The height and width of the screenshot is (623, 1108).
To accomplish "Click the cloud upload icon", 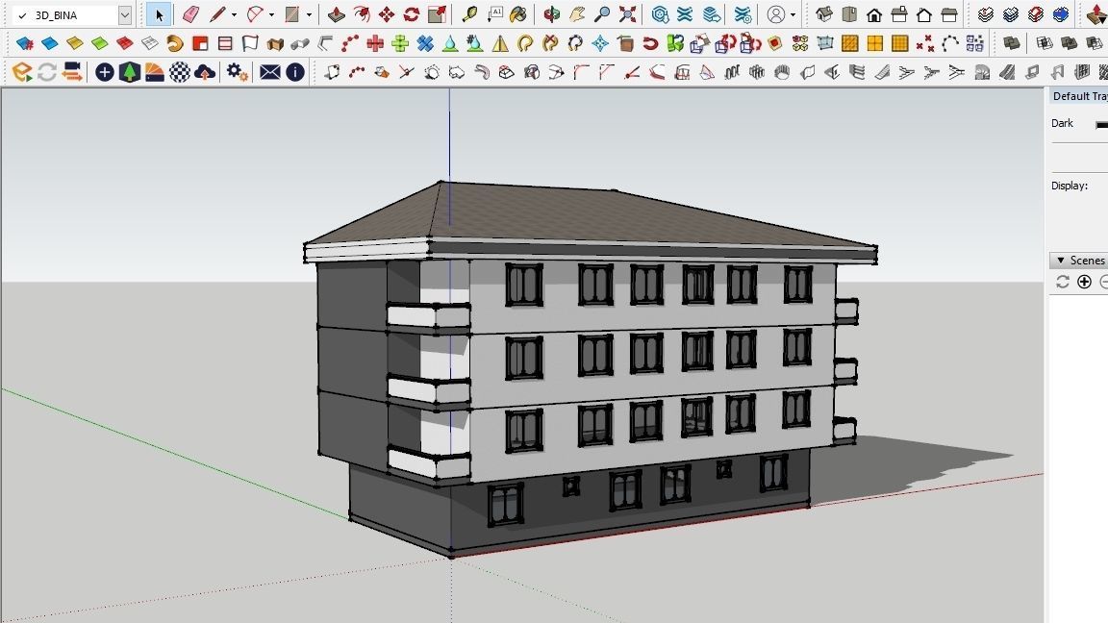I will [205, 72].
